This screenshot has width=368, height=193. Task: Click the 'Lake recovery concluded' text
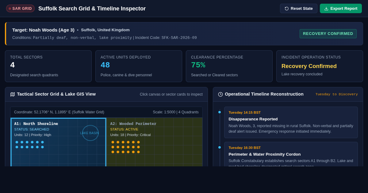[x=302, y=74]
